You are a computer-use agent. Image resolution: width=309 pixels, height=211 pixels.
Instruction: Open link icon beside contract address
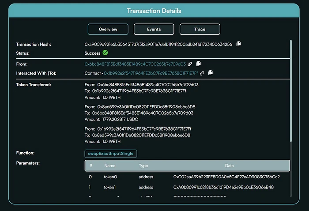coord(202,73)
